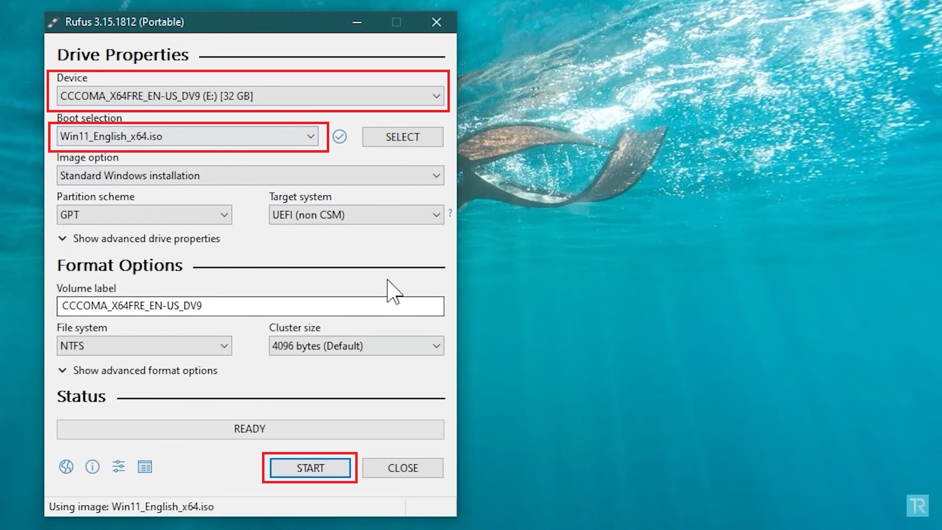Click the boot selection checkmark icon
The width and height of the screenshot is (942, 530).
(340, 136)
